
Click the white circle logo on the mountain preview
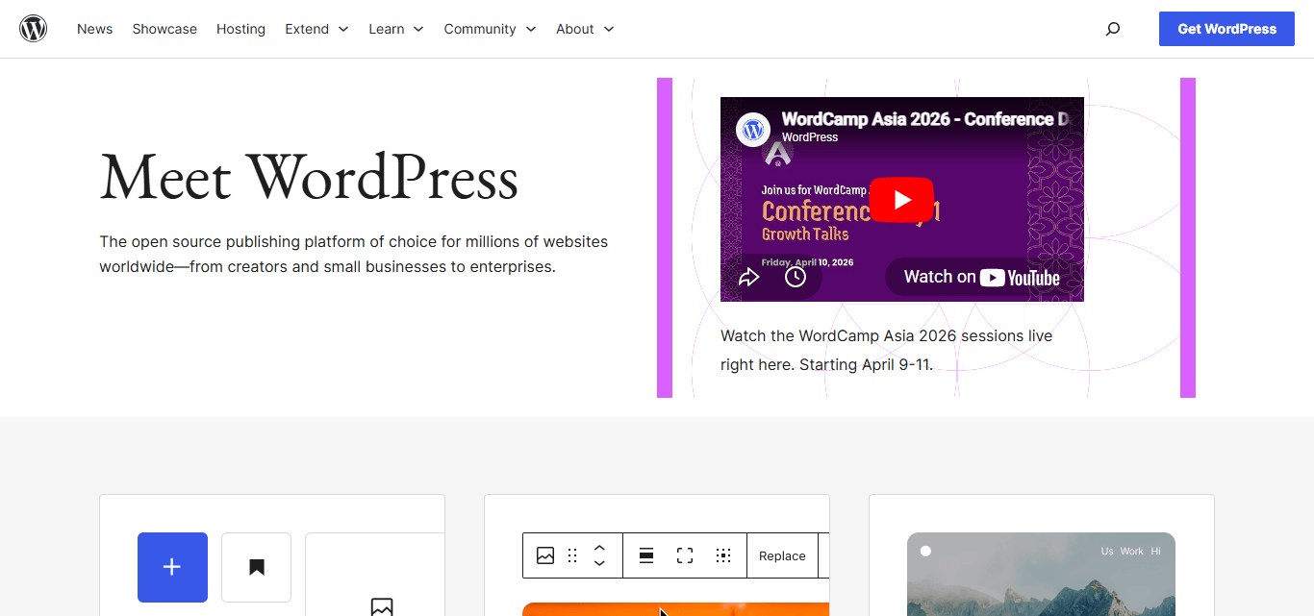click(x=925, y=551)
